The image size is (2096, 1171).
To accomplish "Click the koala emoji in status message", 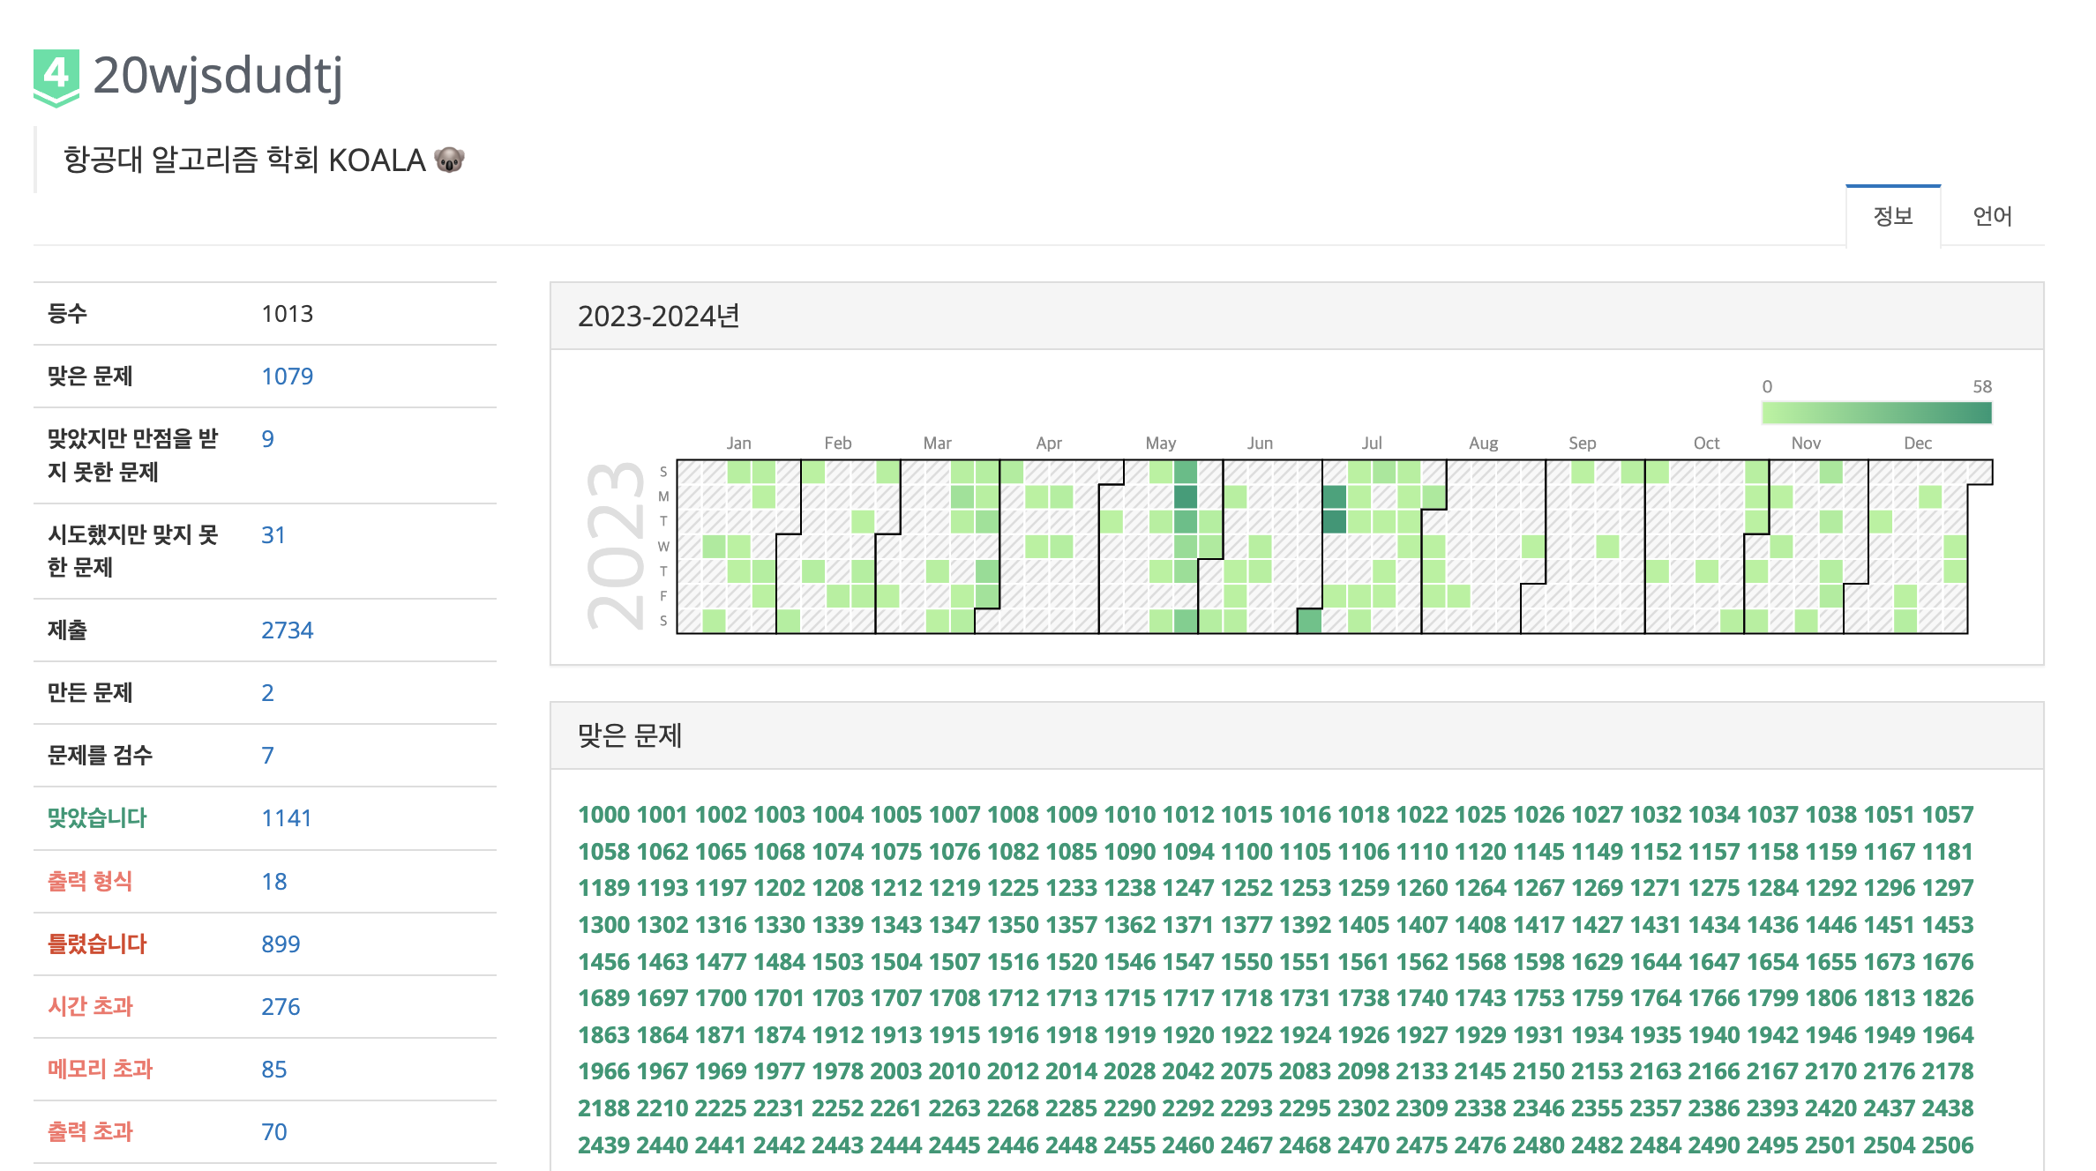I will coord(449,160).
